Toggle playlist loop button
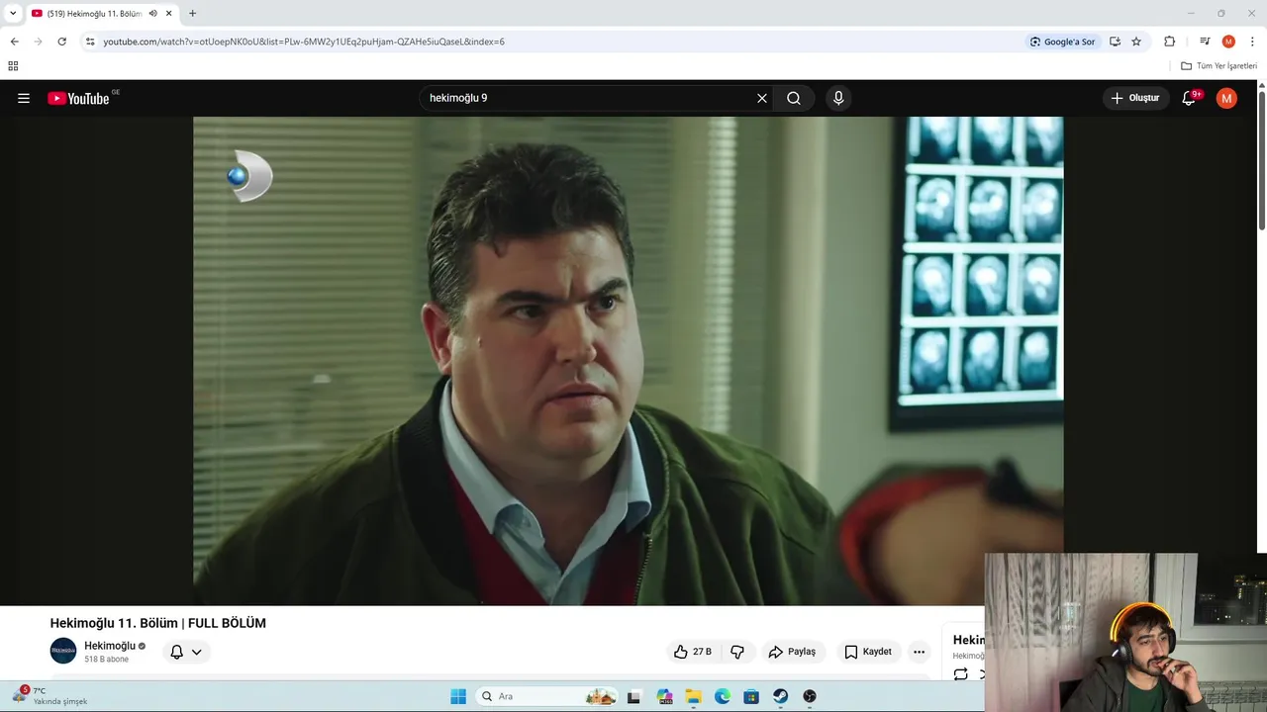 tap(960, 674)
